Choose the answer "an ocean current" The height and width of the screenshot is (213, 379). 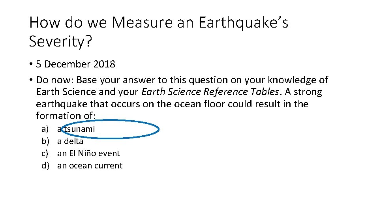[x=90, y=166]
